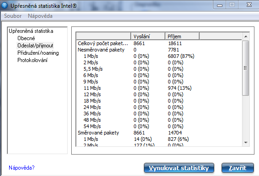Click the Vysílání column header
The width and height of the screenshot is (259, 176).
coord(148,36)
